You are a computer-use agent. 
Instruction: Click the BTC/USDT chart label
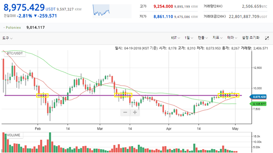pyautogui.click(x=15, y=53)
